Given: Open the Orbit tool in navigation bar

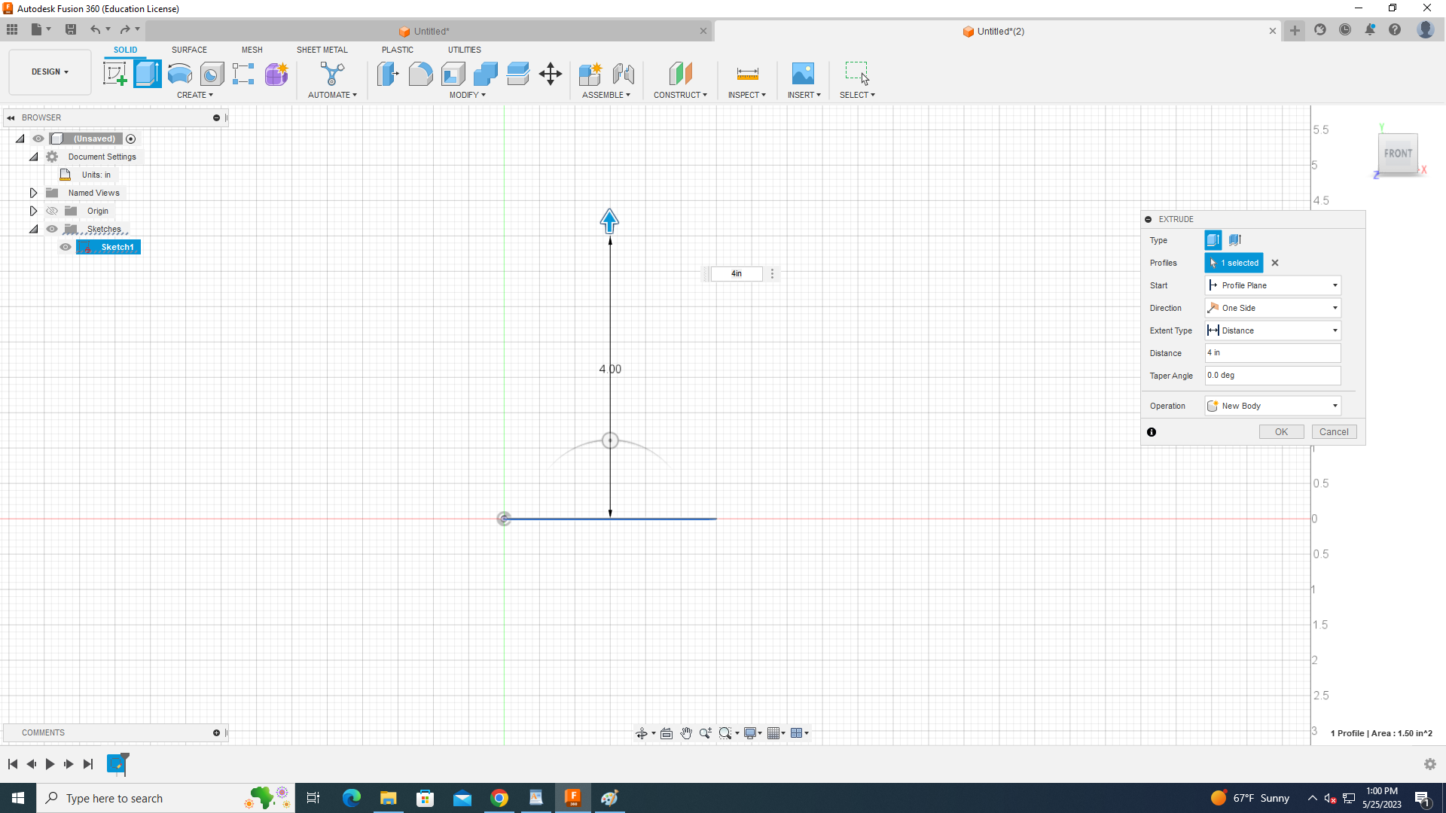Looking at the screenshot, I should tap(641, 733).
